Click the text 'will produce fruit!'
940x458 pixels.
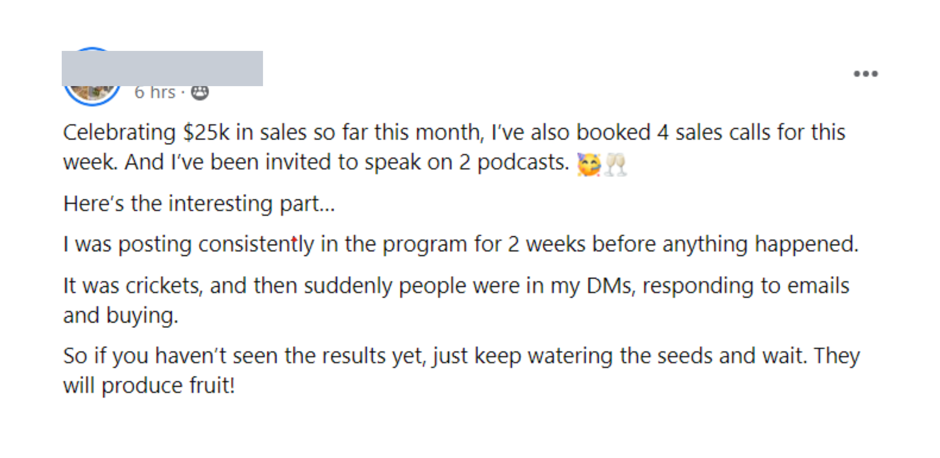[x=149, y=386]
